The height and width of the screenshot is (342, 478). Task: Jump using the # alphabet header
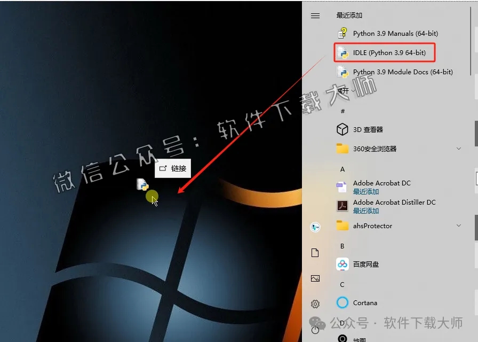pyautogui.click(x=342, y=111)
